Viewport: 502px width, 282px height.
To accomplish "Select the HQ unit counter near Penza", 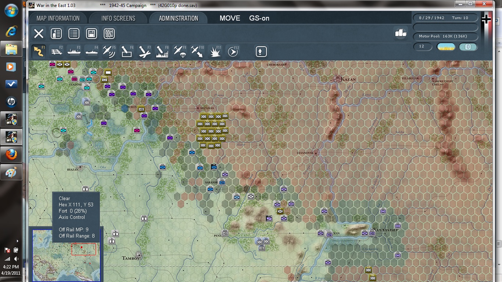I will tap(225, 233).
